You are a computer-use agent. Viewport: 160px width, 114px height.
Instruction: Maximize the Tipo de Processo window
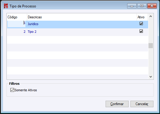coord(142,6)
